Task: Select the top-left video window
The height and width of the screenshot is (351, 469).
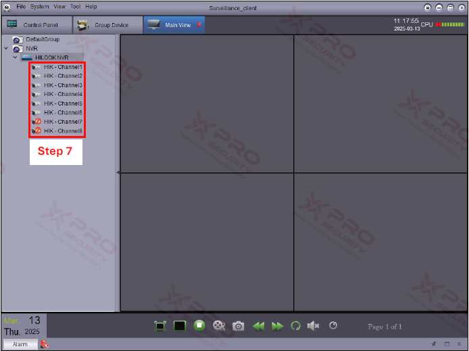Action: click(x=207, y=103)
